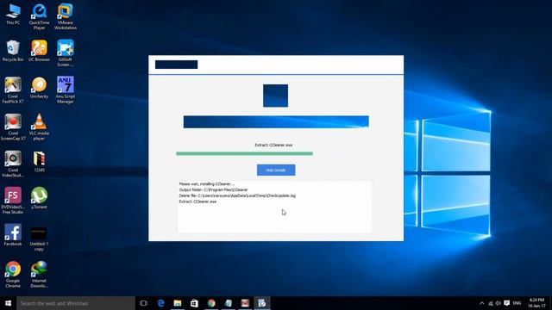This screenshot has width=552, height=310.
Task: Open the red taskbar app icon
Action: pos(245,303)
